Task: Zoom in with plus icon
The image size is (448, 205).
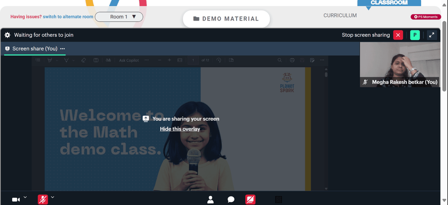Action: tap(169, 60)
